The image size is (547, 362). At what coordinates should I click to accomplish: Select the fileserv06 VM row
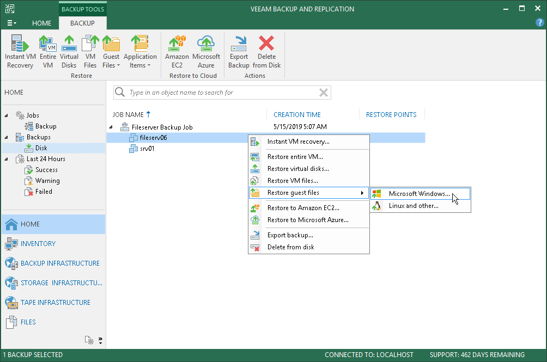coord(266,138)
